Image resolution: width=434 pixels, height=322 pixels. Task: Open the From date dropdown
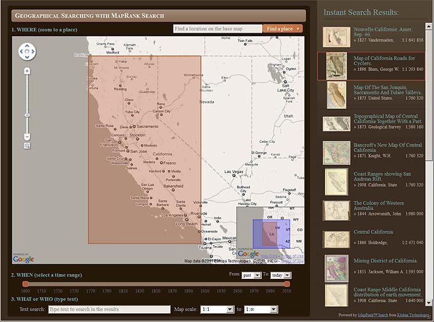[x=252, y=275]
